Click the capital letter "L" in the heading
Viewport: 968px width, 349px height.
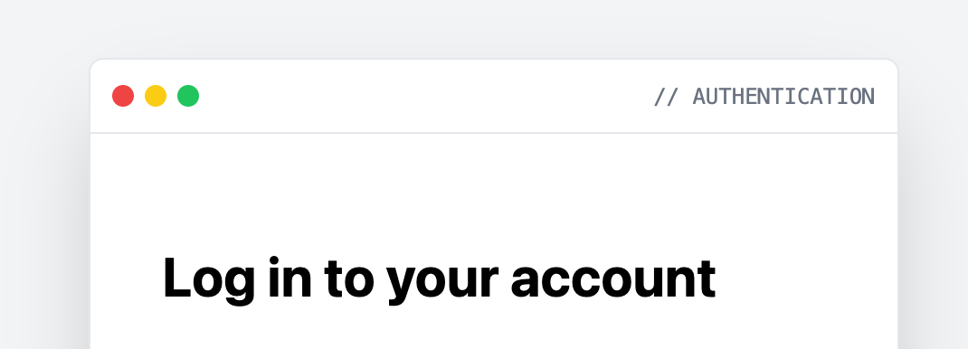[176, 278]
